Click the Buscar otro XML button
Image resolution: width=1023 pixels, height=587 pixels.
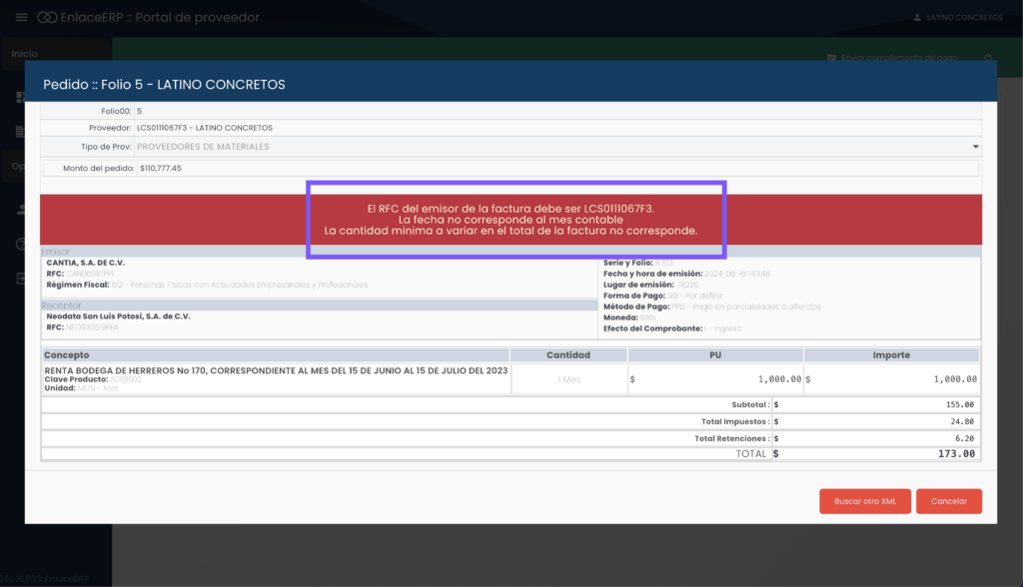[x=865, y=501]
